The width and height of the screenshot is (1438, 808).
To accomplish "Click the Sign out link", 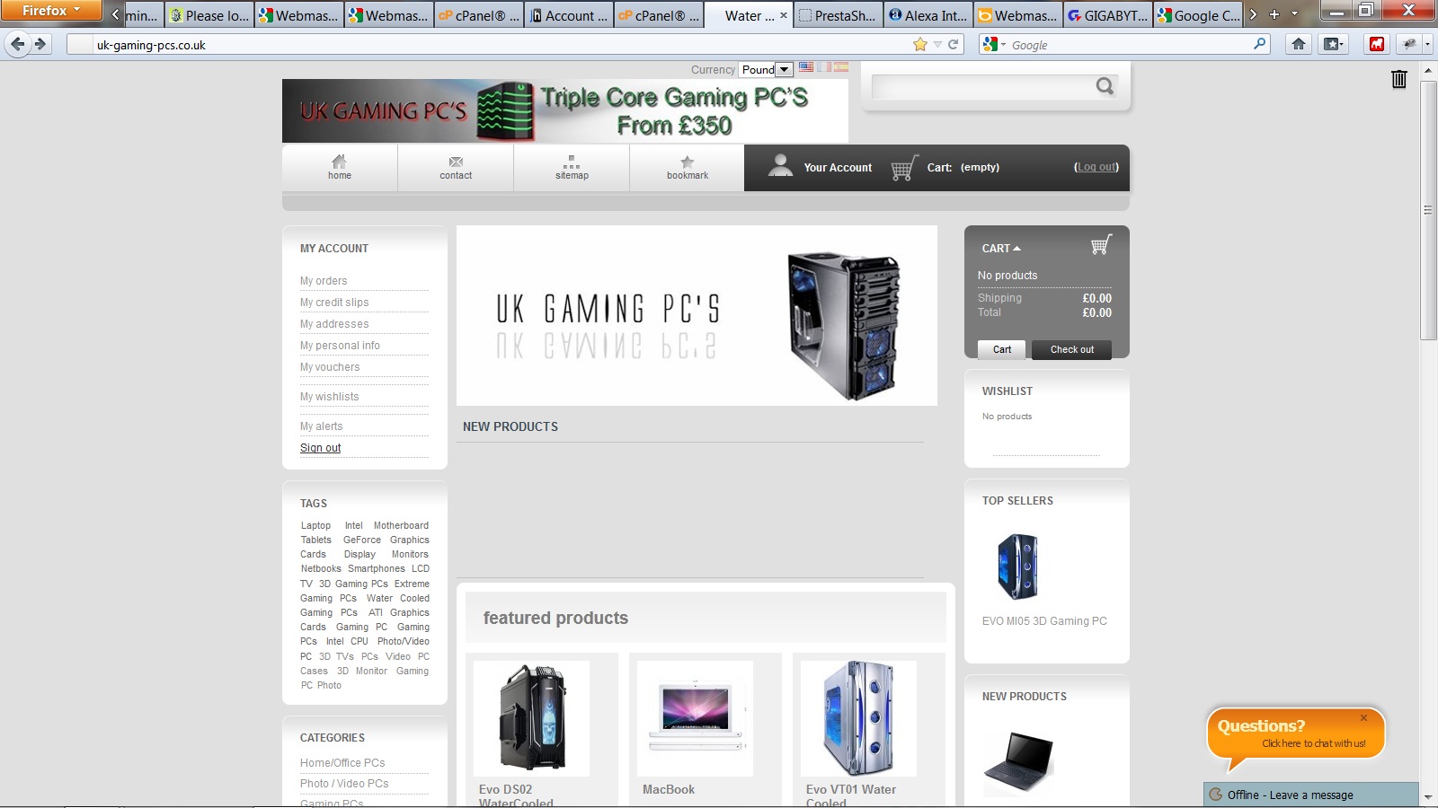I will [321, 448].
